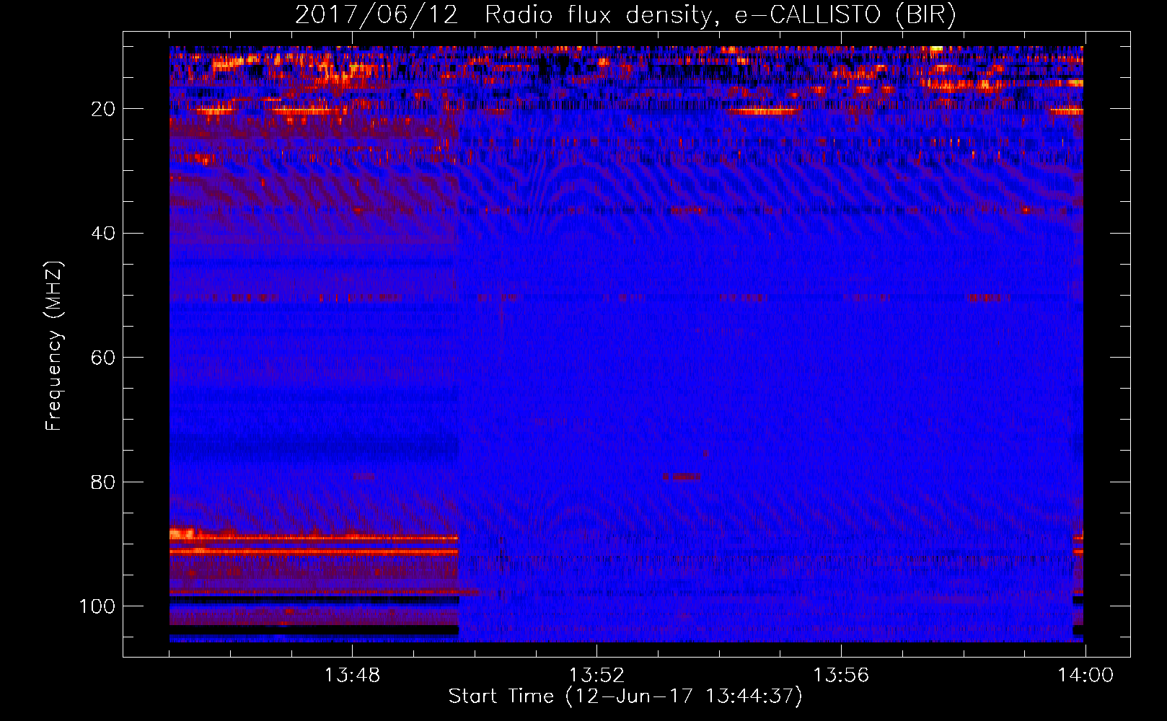
Task: Click the 13:48 time axis label
Action: [352, 676]
